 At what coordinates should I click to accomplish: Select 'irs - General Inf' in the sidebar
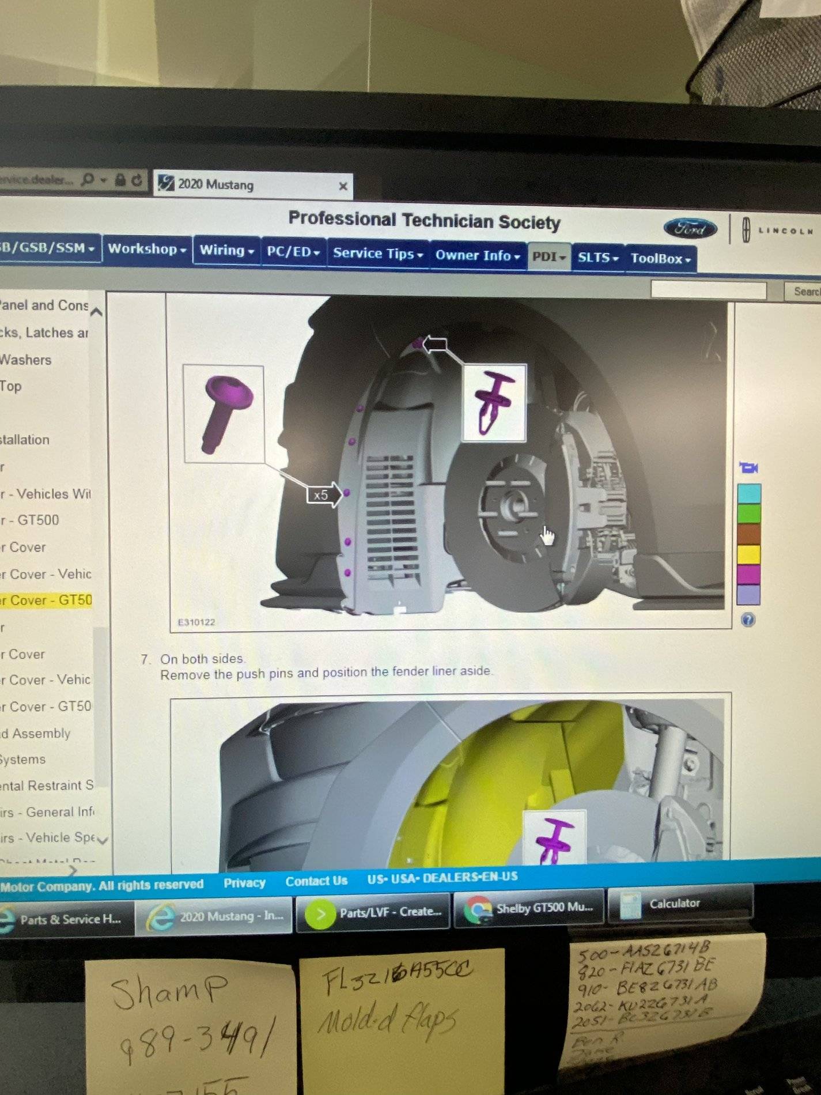point(47,812)
